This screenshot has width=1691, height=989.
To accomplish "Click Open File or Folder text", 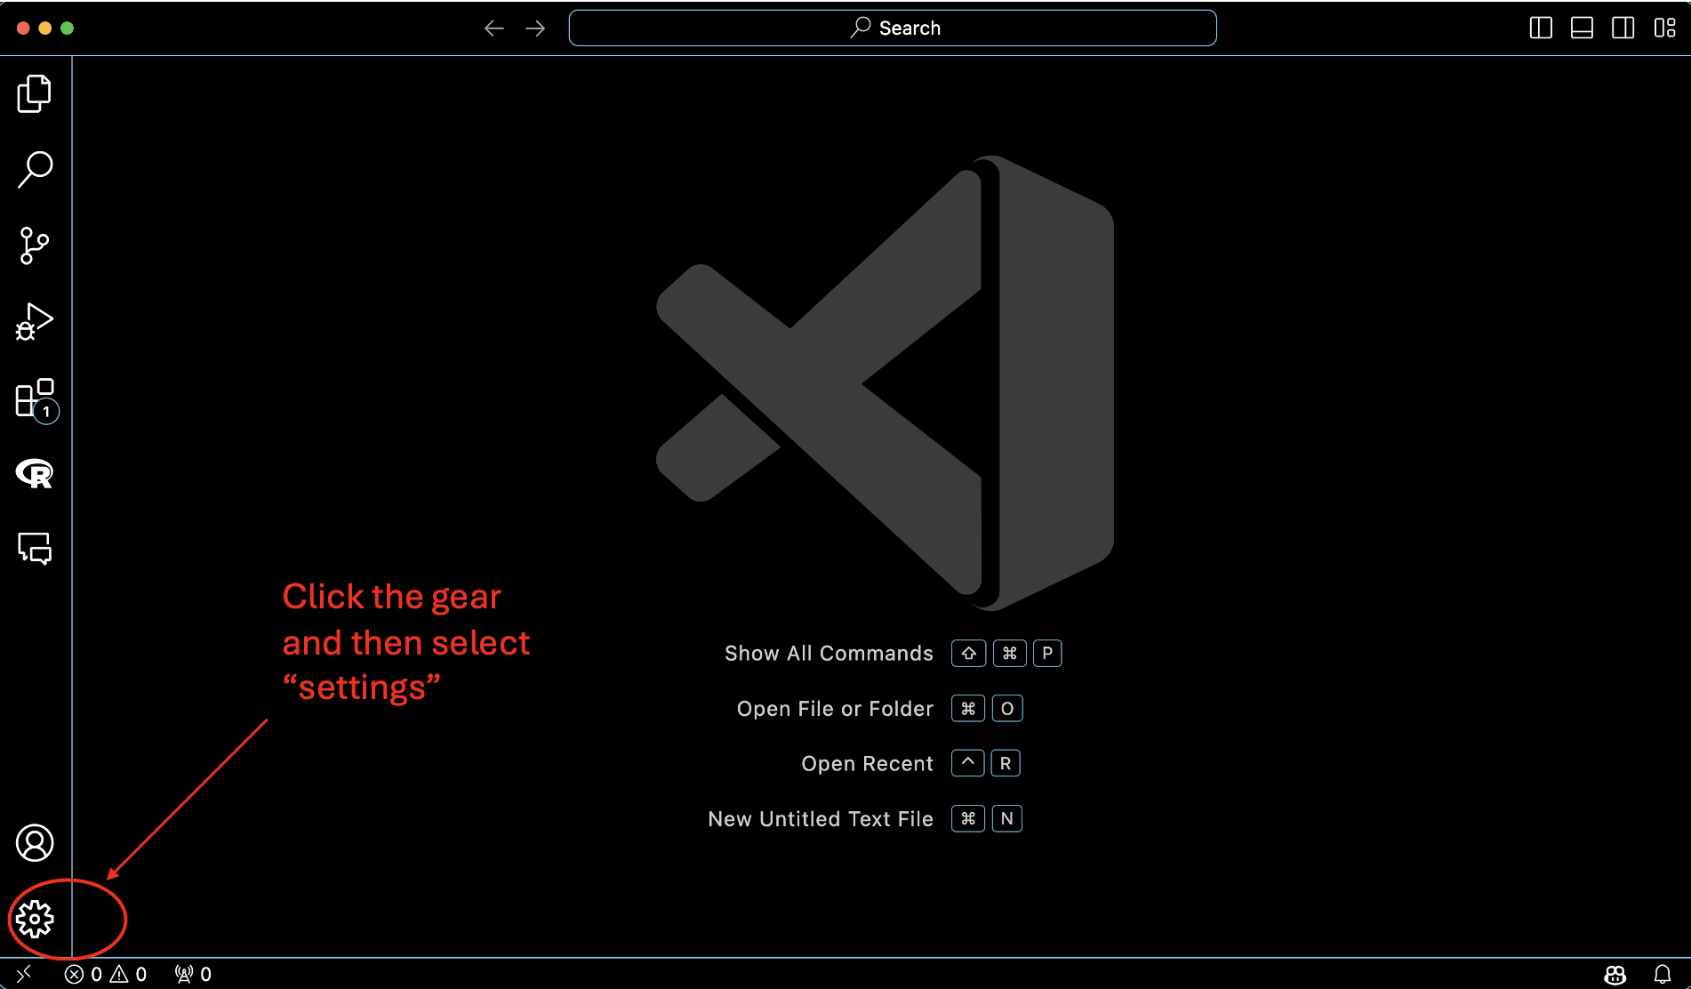I will point(835,709).
